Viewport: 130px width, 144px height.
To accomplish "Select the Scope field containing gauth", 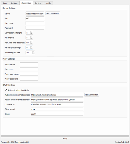I will click(x=57, y=114).
